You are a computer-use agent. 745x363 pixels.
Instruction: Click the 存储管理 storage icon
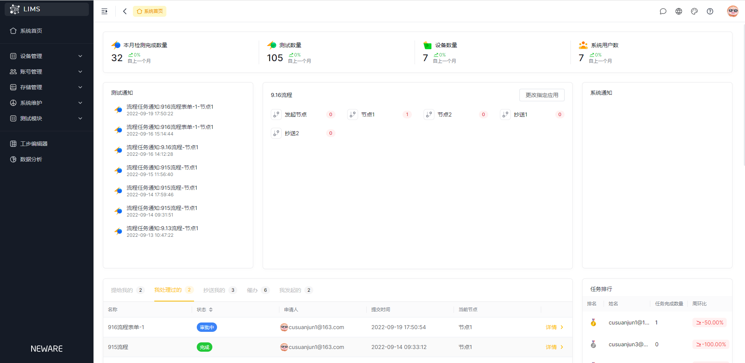coord(13,87)
